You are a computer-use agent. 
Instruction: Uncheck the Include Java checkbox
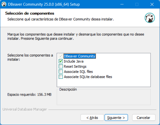tap(61, 61)
